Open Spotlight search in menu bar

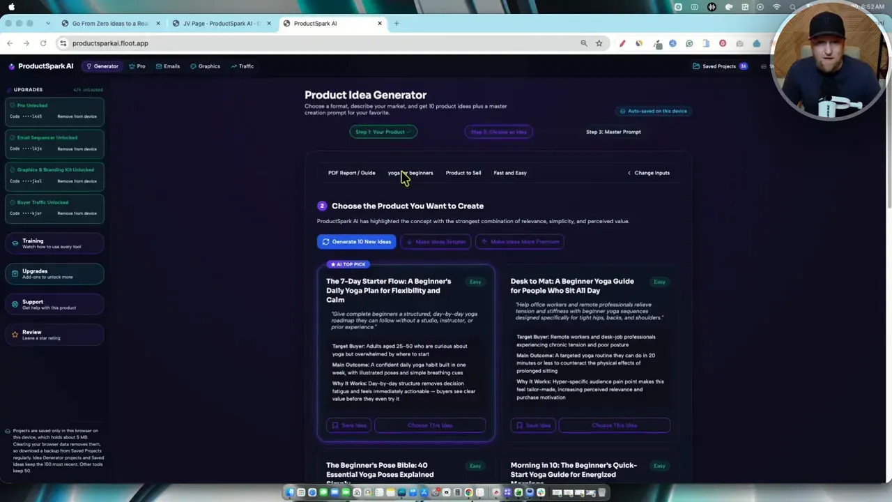coord(793,7)
